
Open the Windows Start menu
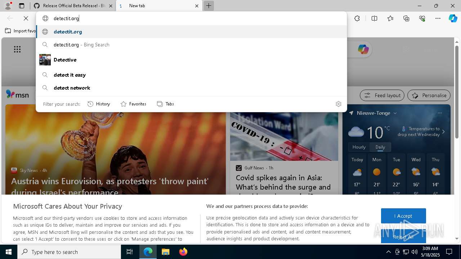click(9, 252)
